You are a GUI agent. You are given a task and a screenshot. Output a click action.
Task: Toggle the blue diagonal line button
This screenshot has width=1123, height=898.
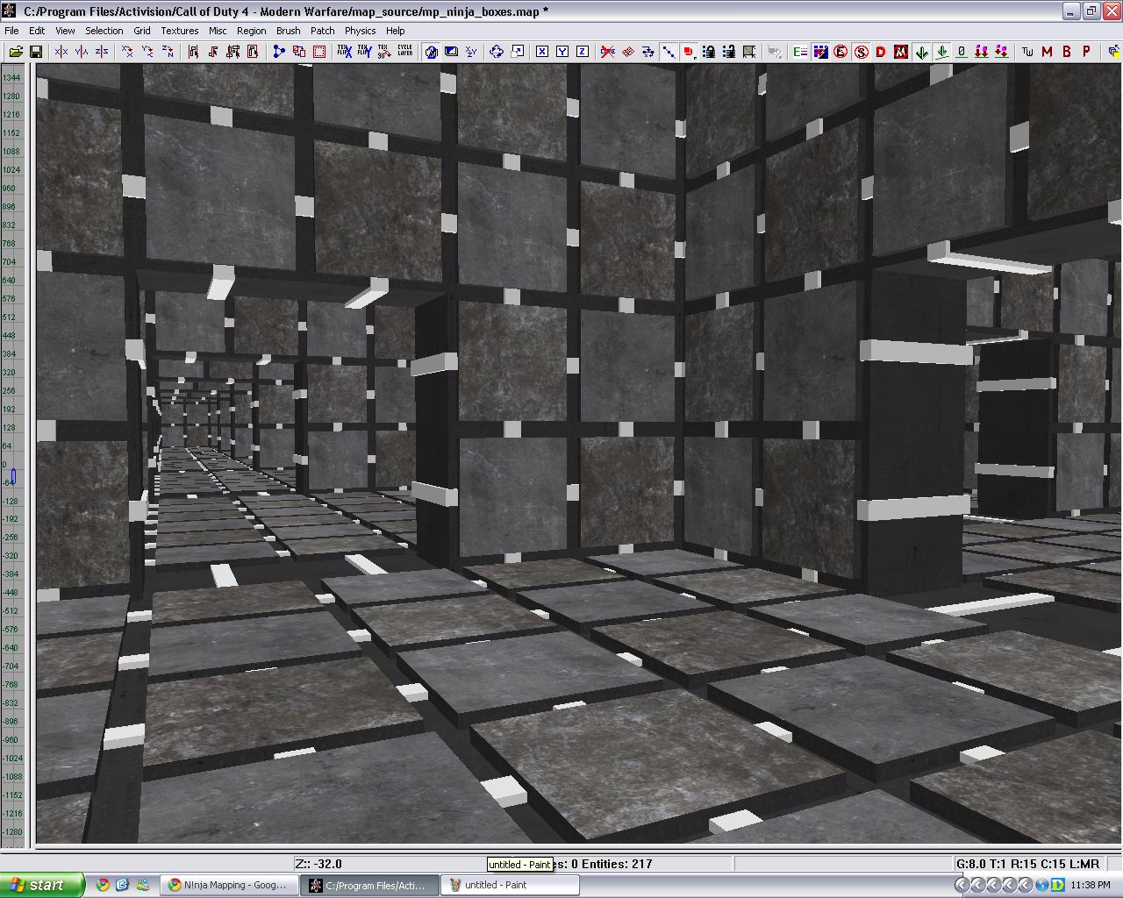669,52
